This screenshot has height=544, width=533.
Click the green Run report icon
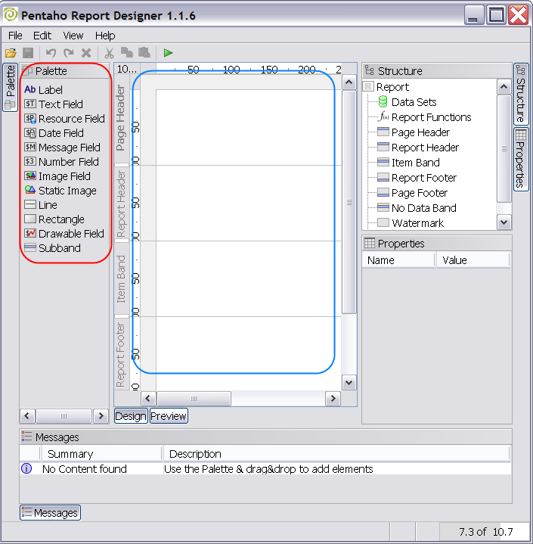point(168,53)
